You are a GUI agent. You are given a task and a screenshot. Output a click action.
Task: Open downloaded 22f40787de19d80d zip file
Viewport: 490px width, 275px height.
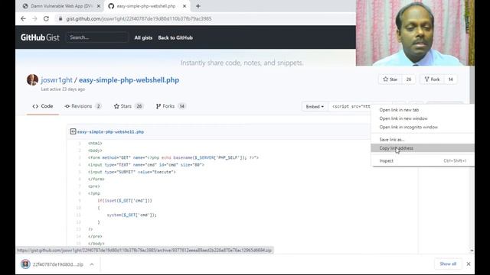58,264
